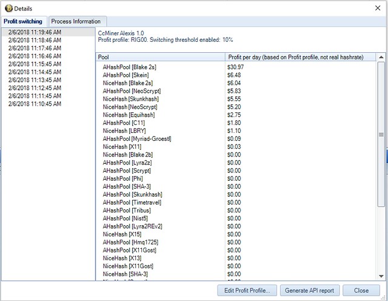388x301 pixels.
Task: Click the Profit profile RIG00 threshold text
Action: [166, 40]
